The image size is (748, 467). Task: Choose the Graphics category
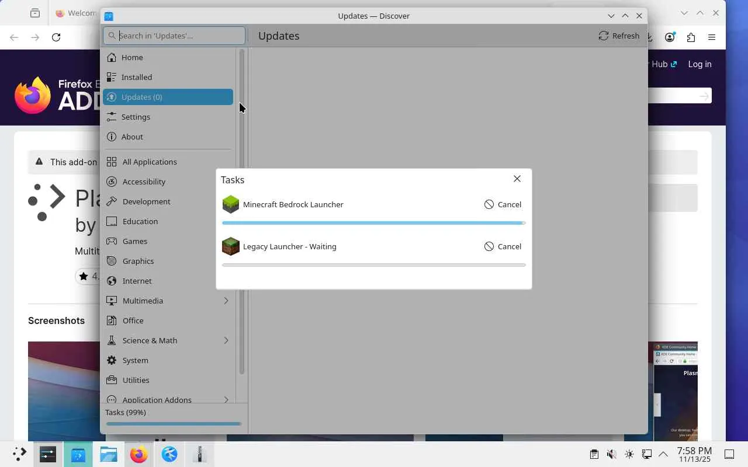pos(168,261)
